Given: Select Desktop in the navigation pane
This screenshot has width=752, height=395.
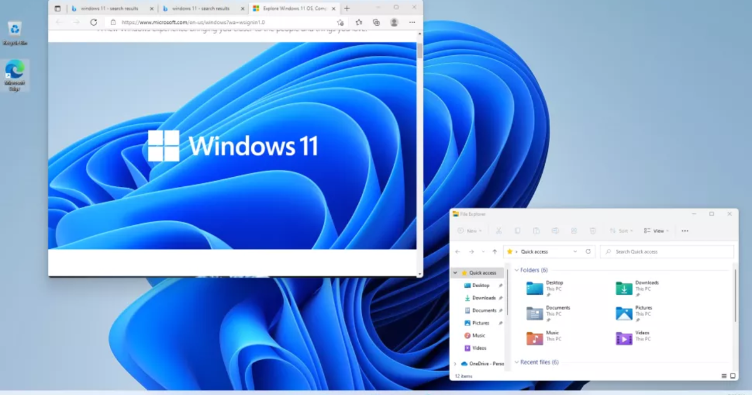Looking at the screenshot, I should tap(481, 285).
